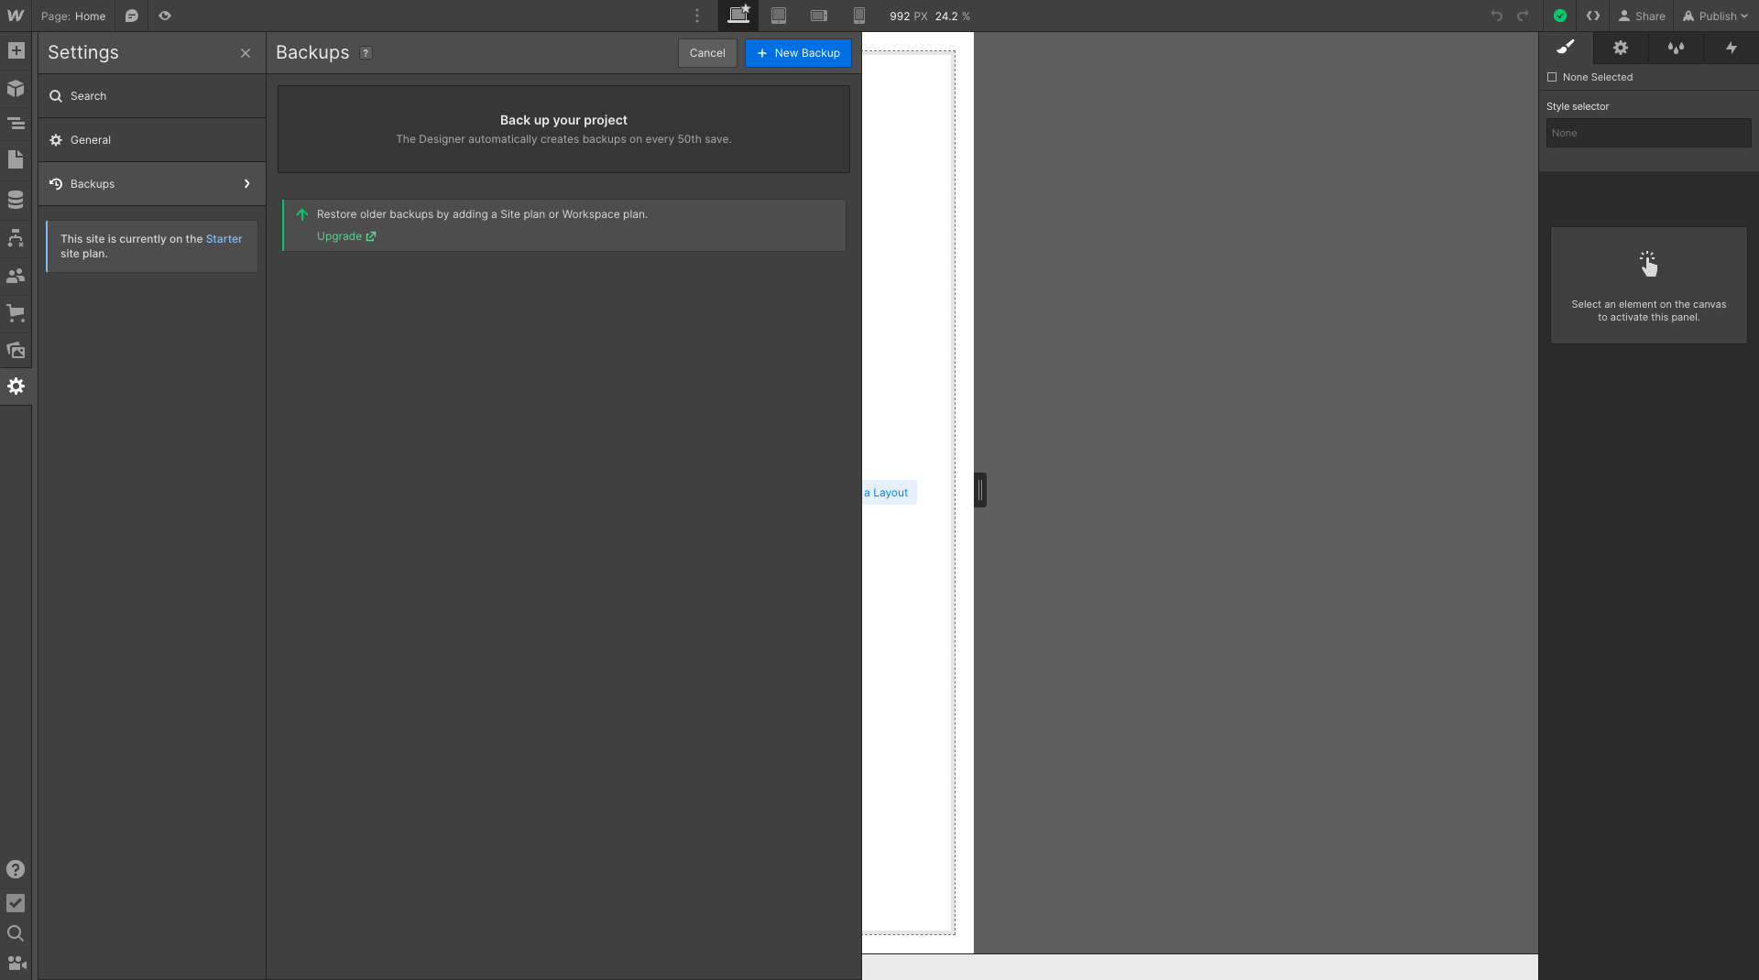Open the Webflow logo menu
1759x980 pixels.
coord(16,16)
